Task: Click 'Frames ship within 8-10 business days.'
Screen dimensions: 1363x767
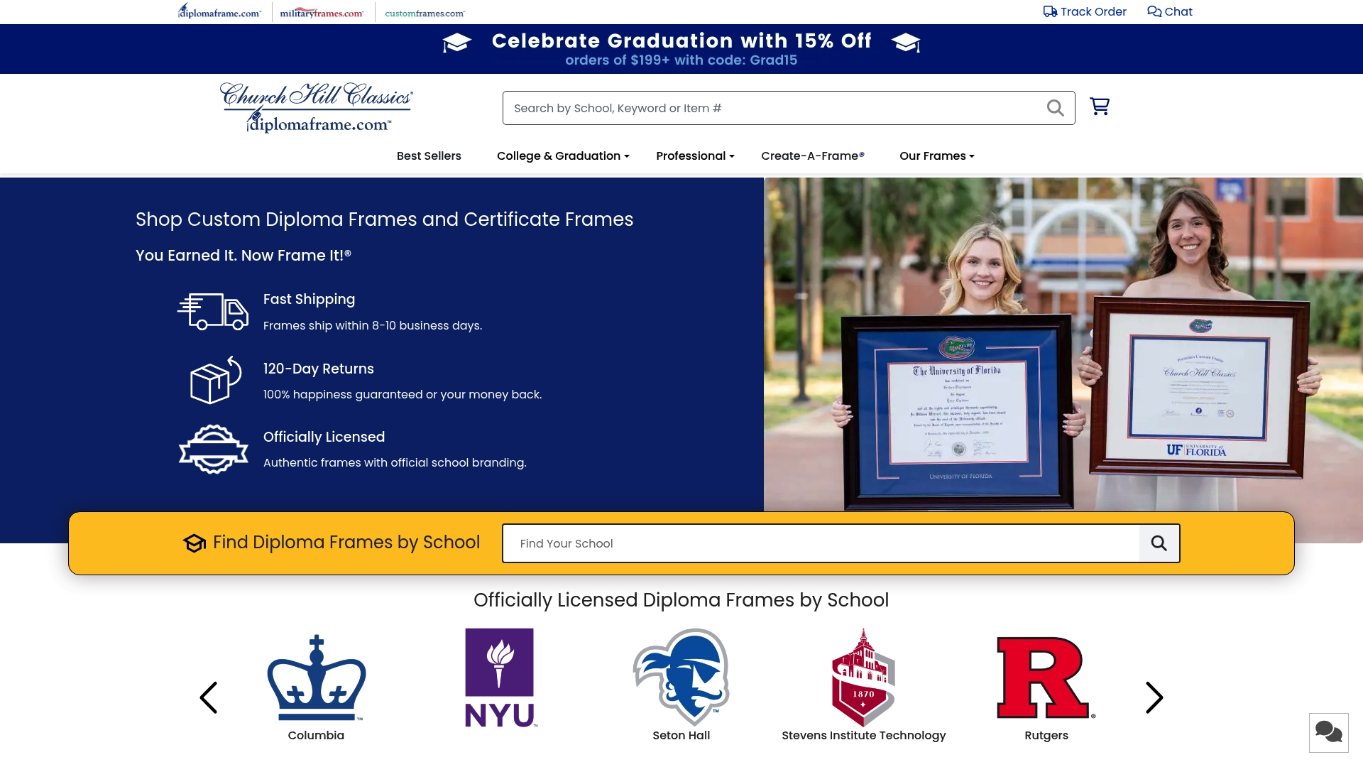Action: coord(373,326)
